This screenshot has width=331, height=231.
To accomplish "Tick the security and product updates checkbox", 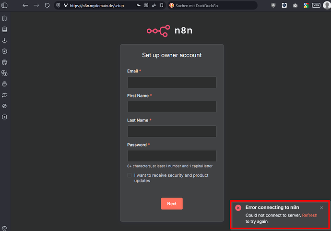I will [130, 175].
